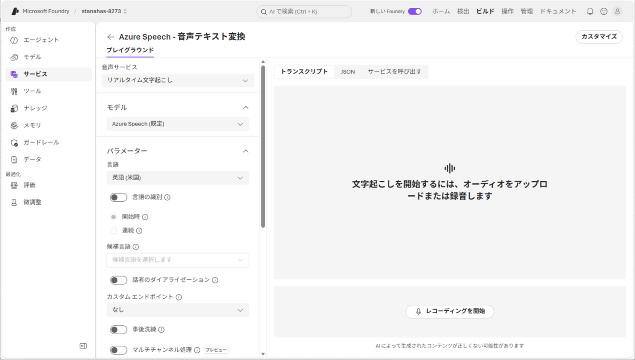Enable the 事後洗練 toggle
The image size is (635, 360).
pos(118,330)
